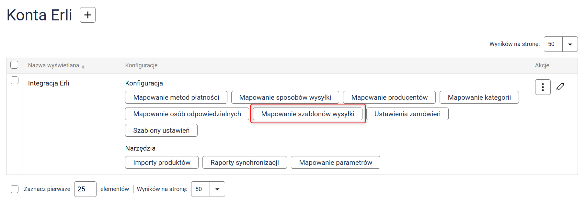Click Szablony ustawień button
This screenshot has height=204, width=586.
coord(161,130)
